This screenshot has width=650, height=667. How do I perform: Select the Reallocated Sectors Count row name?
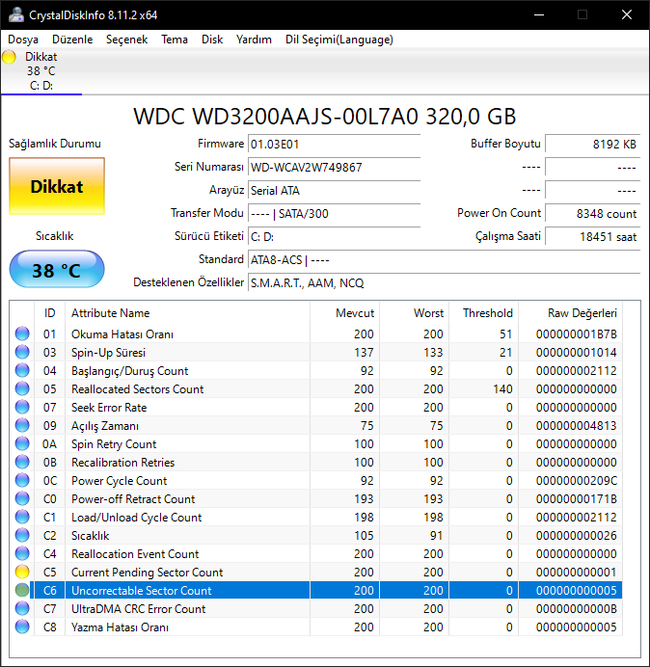point(138,389)
